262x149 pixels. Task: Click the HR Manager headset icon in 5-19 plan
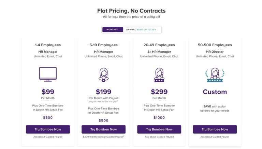click(103, 75)
